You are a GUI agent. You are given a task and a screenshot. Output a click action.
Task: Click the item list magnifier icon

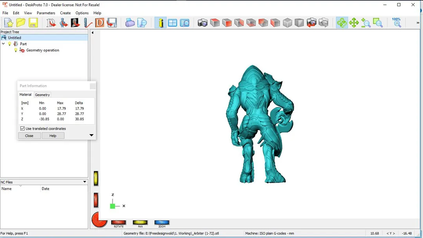click(184, 23)
